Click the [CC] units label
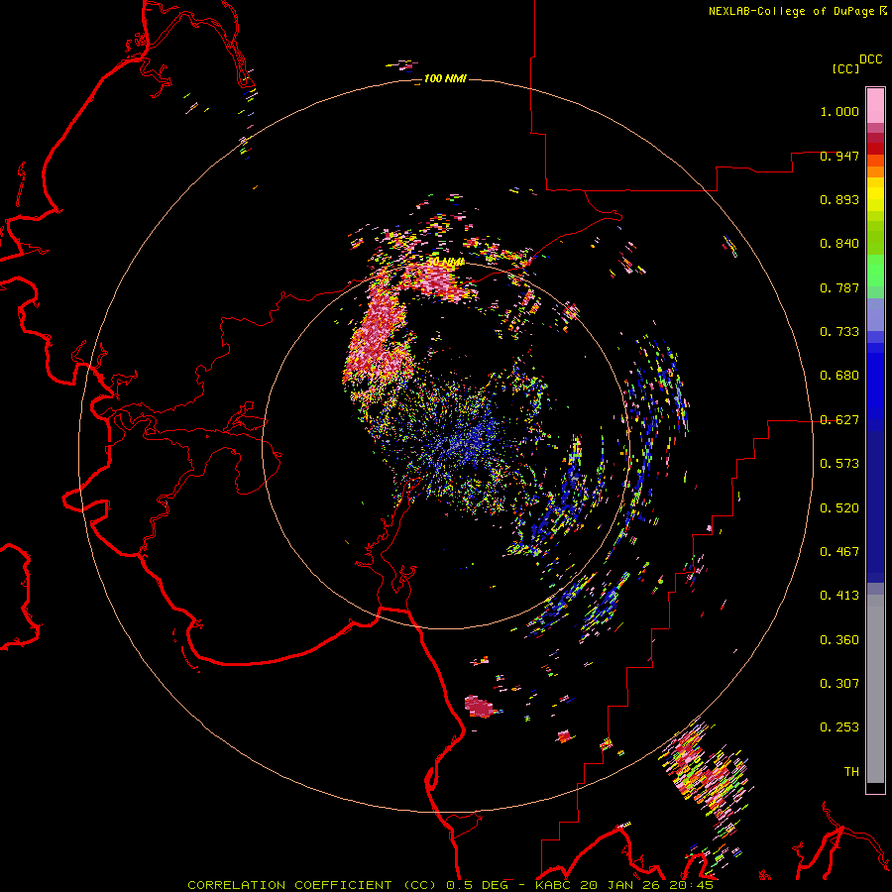 point(845,68)
